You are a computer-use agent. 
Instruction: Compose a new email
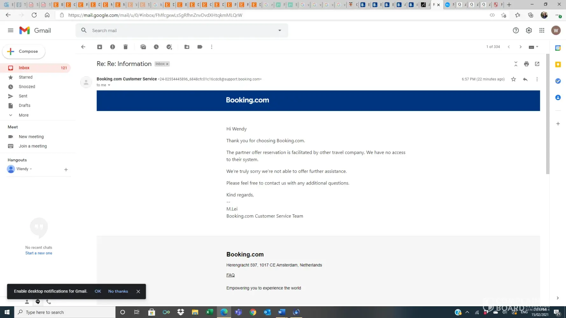click(x=24, y=52)
